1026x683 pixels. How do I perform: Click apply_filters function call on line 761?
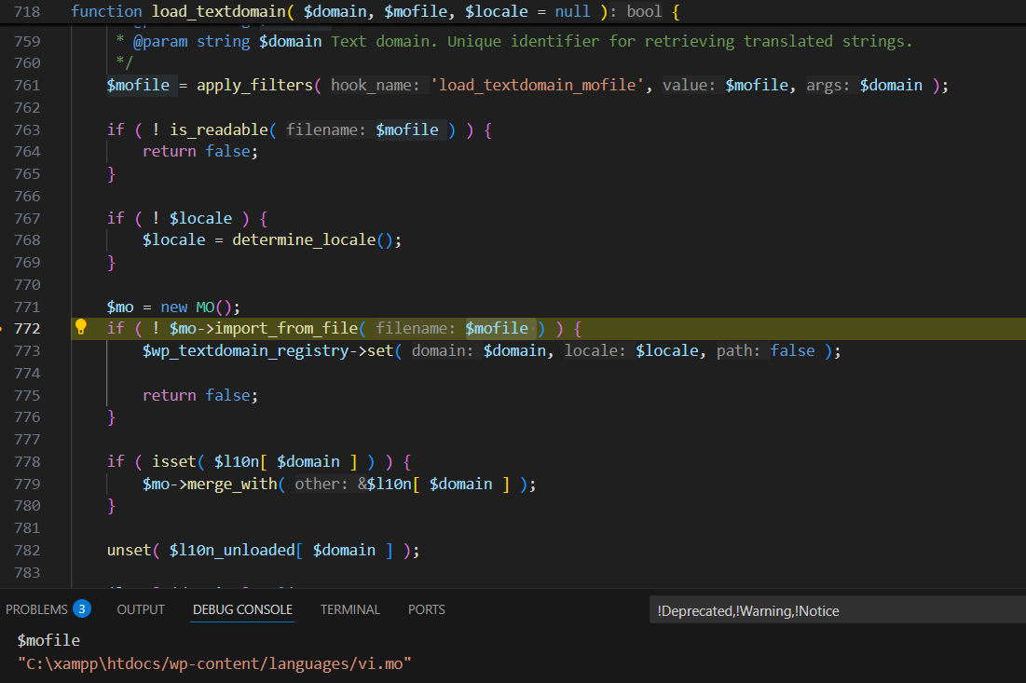tap(254, 85)
